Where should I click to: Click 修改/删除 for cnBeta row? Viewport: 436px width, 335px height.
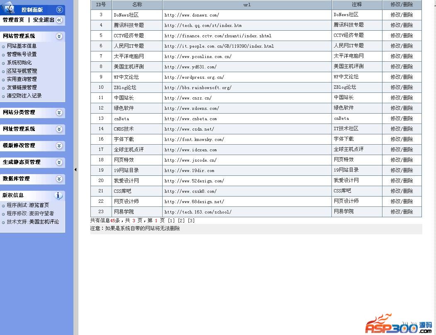click(402, 119)
